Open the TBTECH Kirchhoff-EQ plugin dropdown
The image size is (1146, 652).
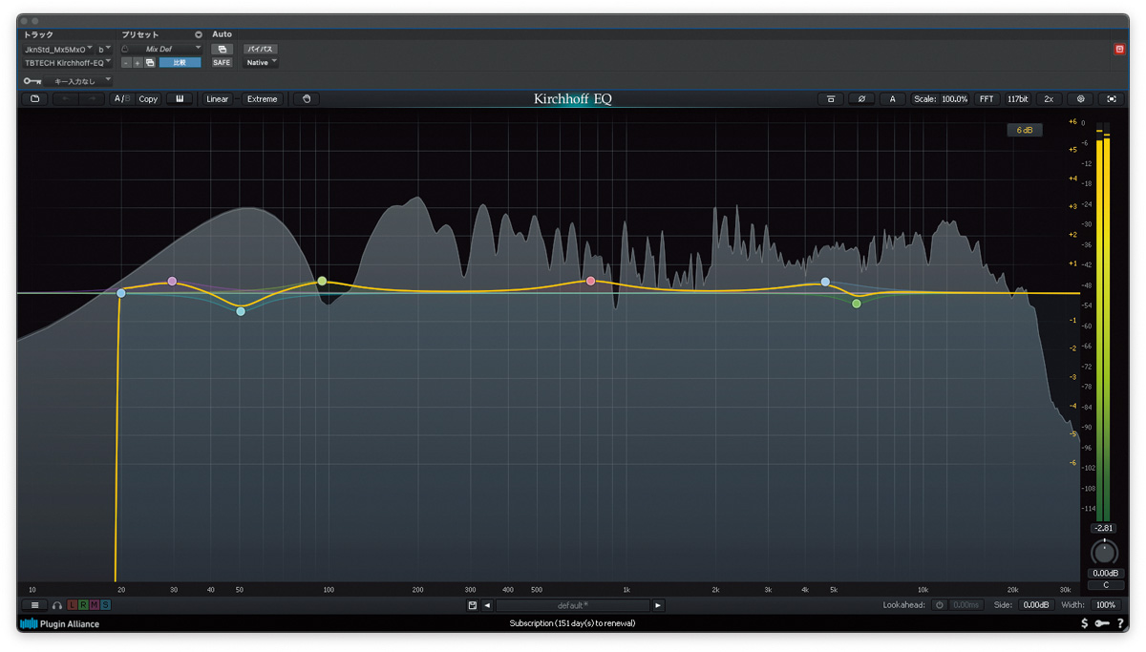click(x=68, y=63)
